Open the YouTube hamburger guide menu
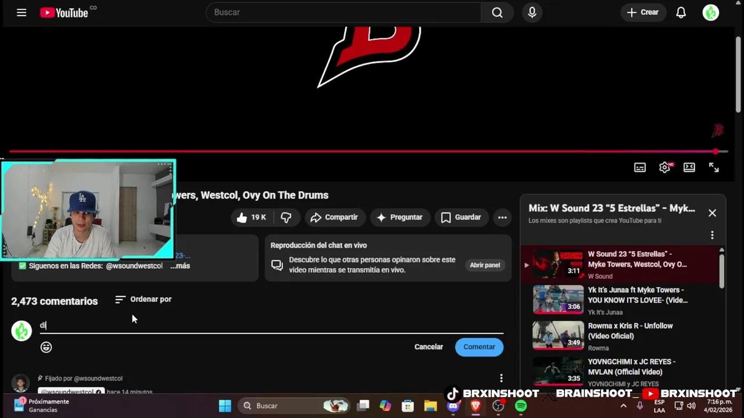744x418 pixels. [x=22, y=12]
